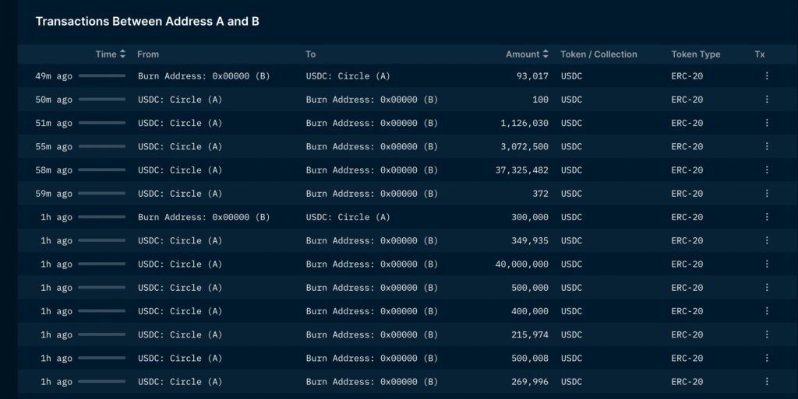Open Burn Address recipient in the 269,996 row
Viewport: 798px width, 399px height.
(372, 382)
